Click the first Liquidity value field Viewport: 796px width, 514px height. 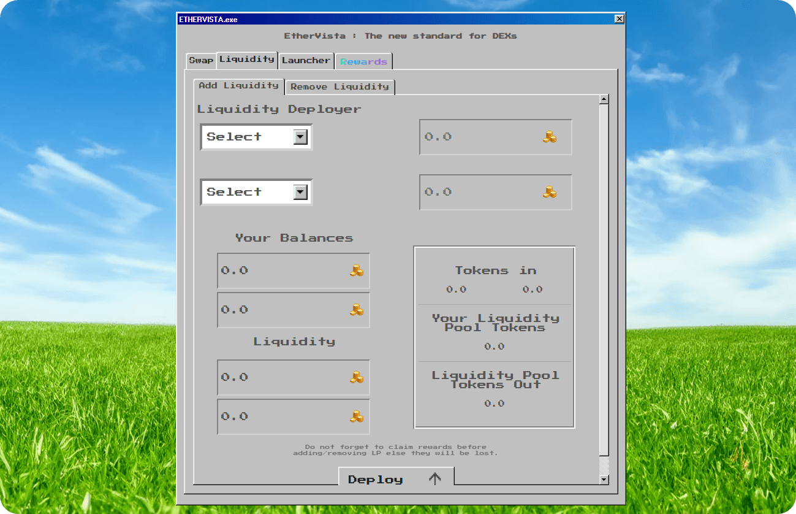(294, 377)
